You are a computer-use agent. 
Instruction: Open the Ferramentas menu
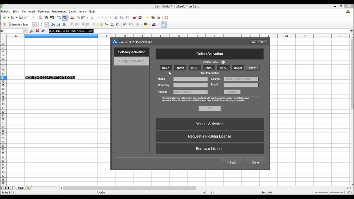tap(59, 12)
